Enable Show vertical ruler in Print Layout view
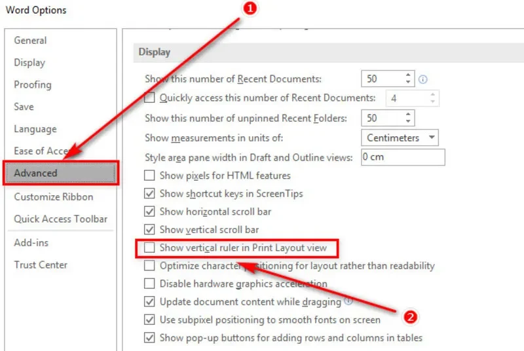Image resolution: width=524 pixels, height=351 pixels. tap(149, 248)
